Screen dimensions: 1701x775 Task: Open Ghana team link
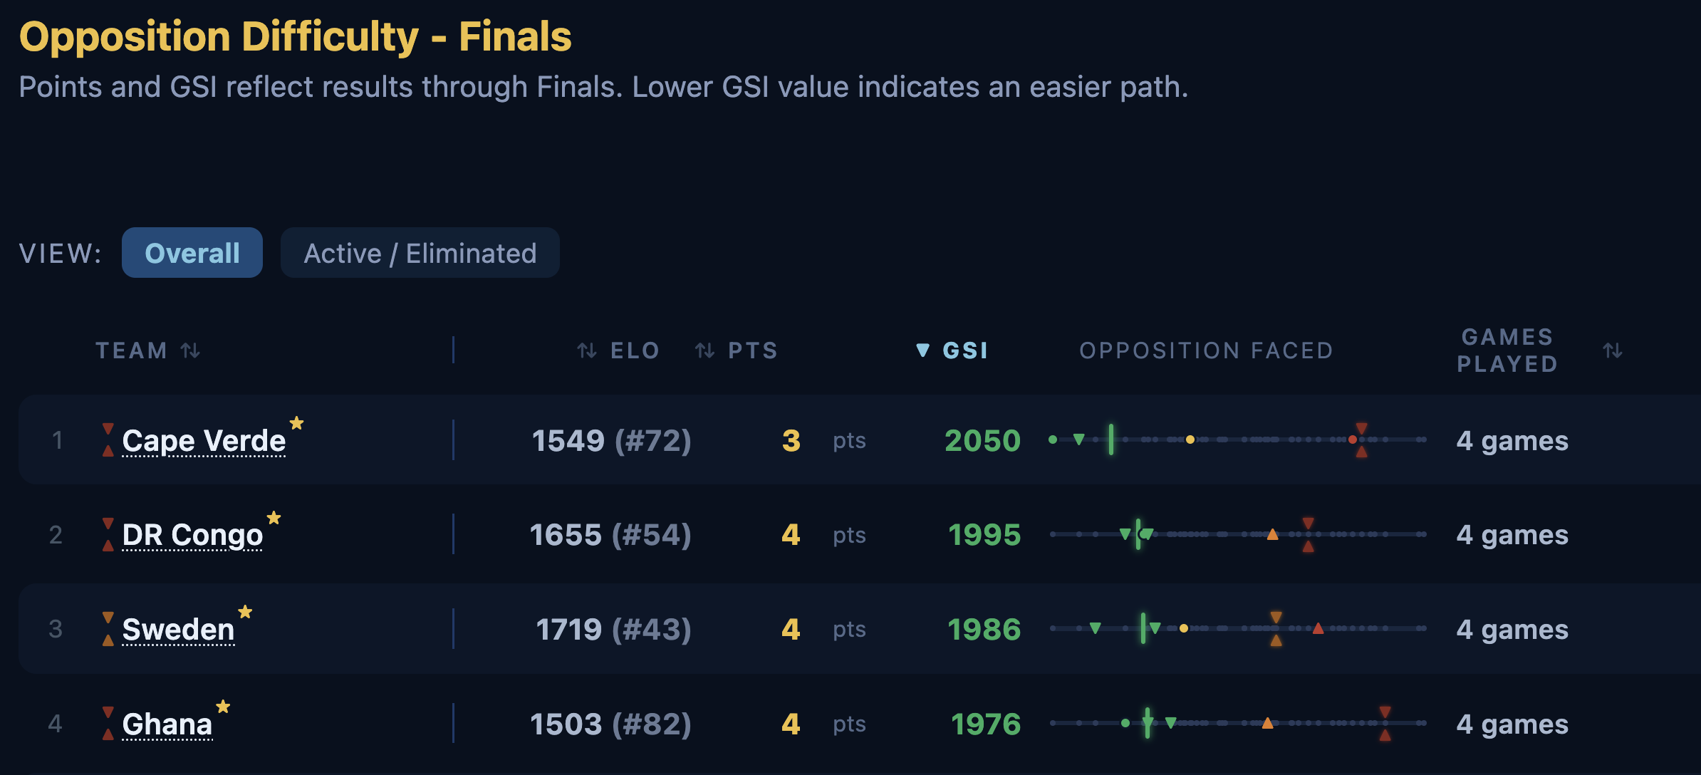[x=167, y=724]
